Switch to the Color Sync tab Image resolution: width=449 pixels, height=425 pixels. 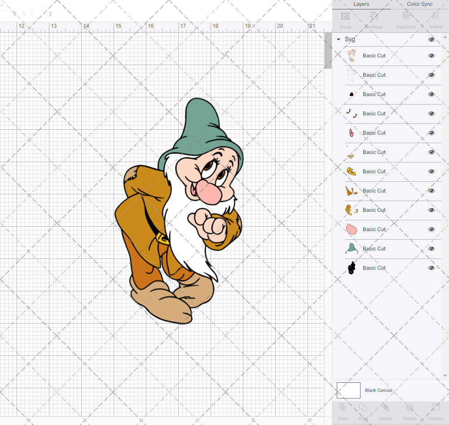[x=419, y=4]
